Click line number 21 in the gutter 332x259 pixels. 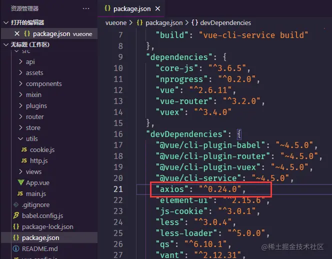click(118, 189)
